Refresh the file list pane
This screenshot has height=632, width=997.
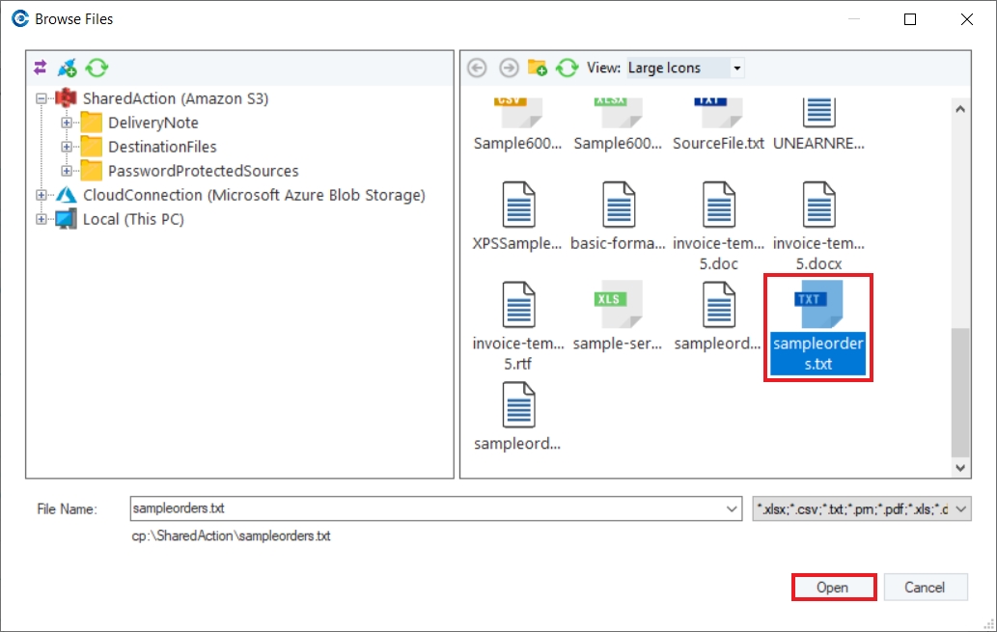[568, 68]
